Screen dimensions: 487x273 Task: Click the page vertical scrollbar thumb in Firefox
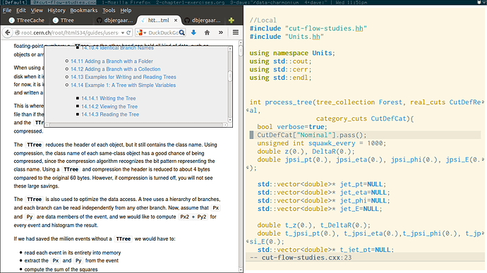click(x=241, y=51)
